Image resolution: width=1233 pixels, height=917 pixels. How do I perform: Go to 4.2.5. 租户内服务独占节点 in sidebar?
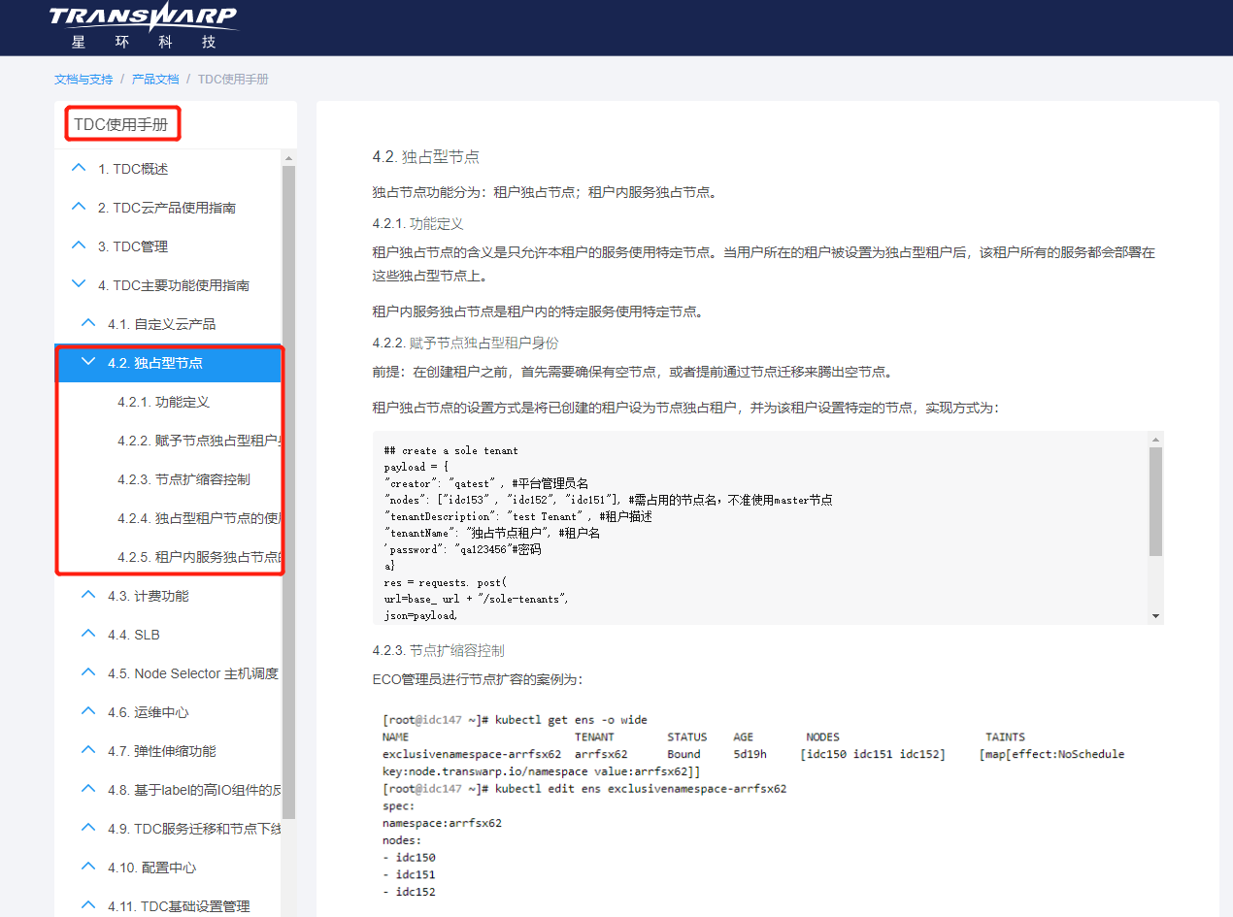199,557
